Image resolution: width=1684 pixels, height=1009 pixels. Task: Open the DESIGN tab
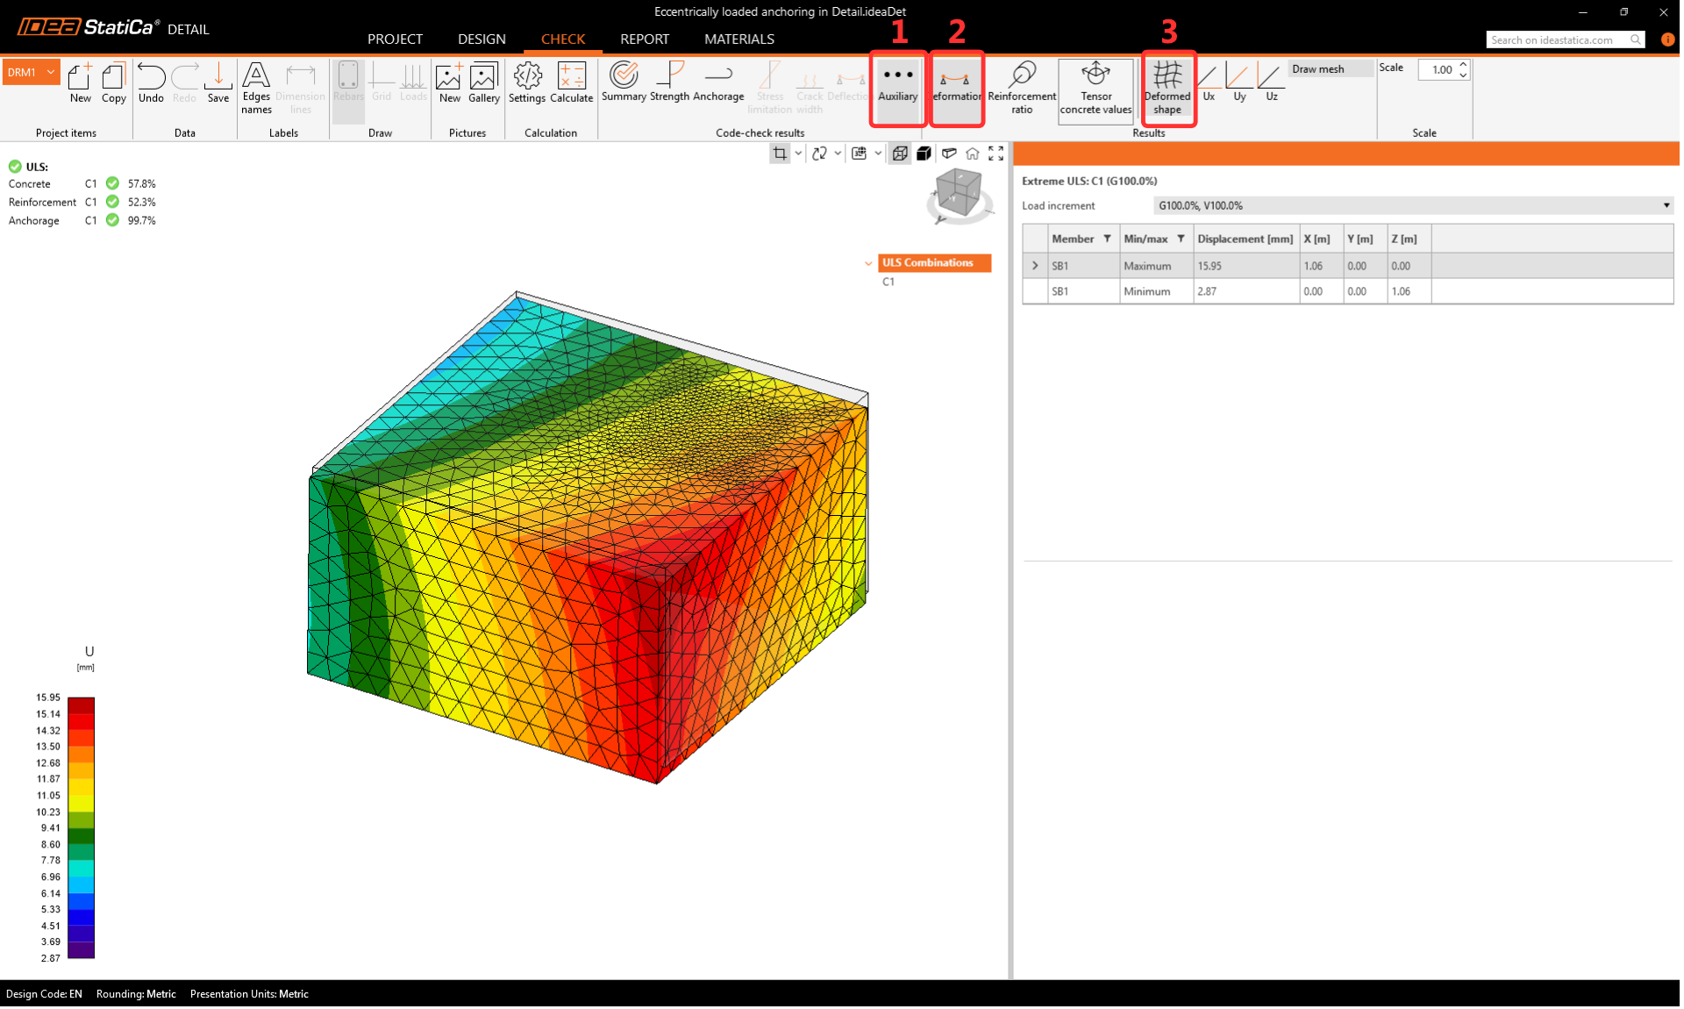coord(482,39)
